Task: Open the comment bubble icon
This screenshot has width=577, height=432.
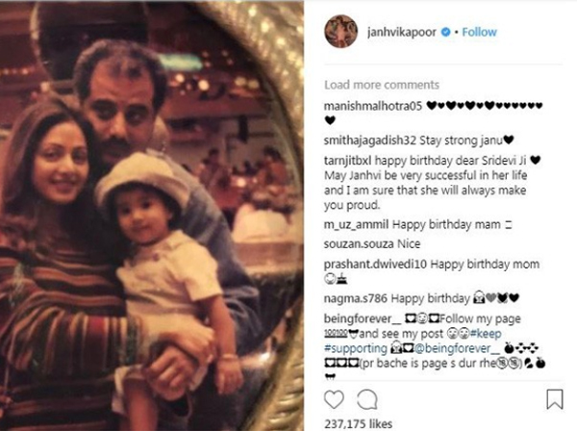Action: 365,398
